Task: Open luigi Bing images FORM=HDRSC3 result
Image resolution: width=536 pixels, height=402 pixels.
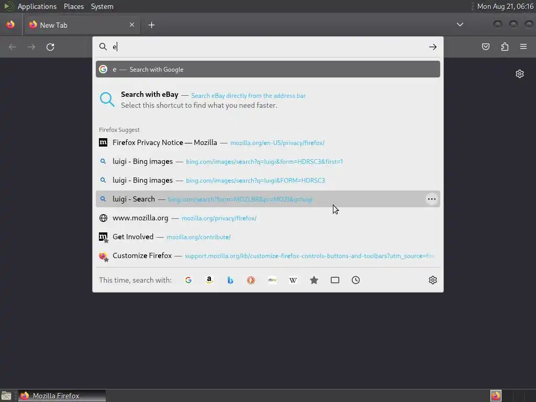Action: click(267, 180)
